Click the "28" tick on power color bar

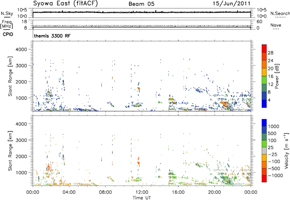[270, 53]
